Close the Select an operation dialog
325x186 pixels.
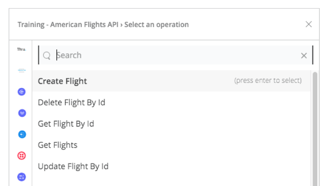[308, 24]
